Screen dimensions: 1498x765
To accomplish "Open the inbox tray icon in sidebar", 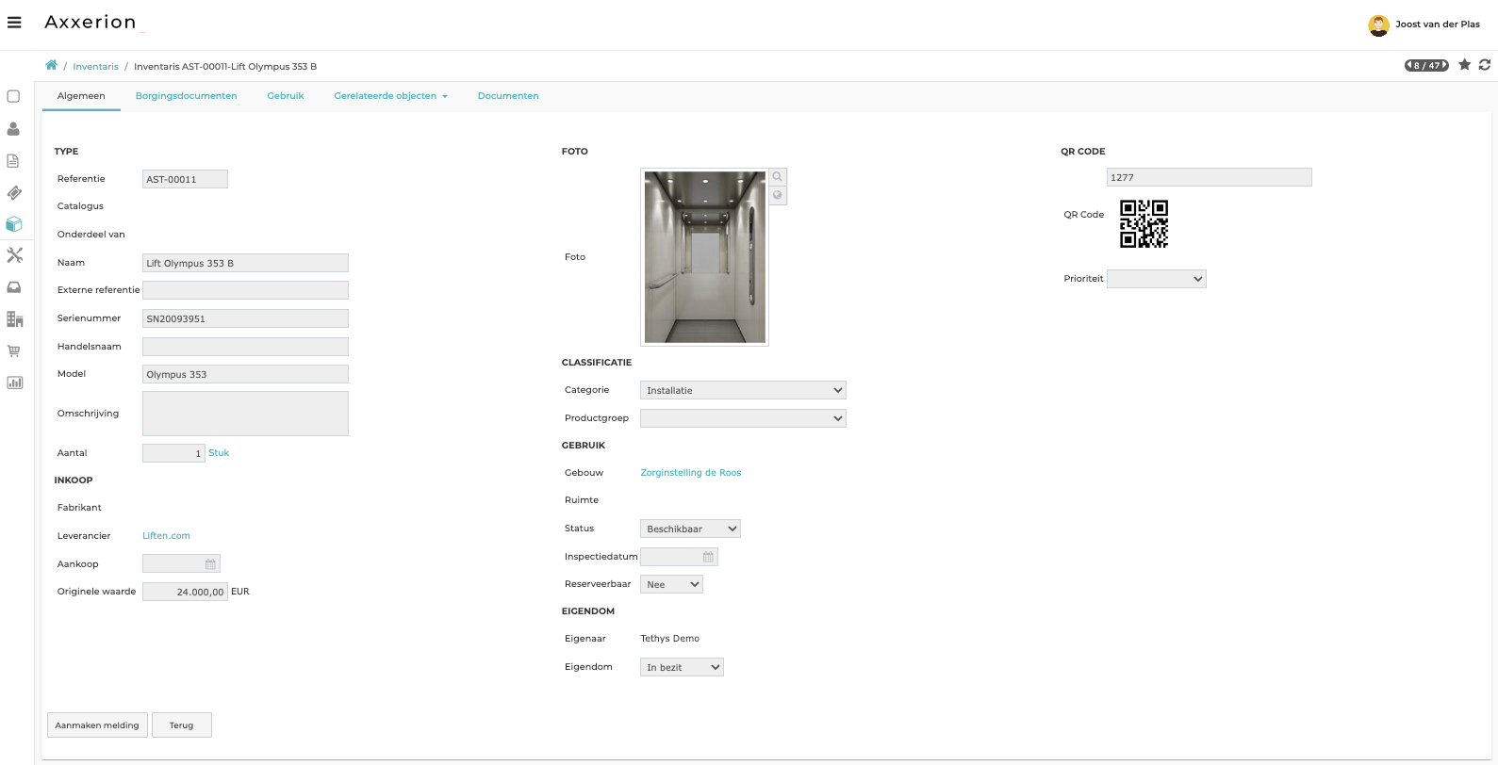I will [14, 287].
